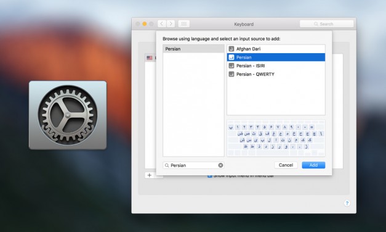Viewport: 386px width, 232px height.
Task: Click the highlighted Persian keyboard icon
Action: click(x=231, y=57)
